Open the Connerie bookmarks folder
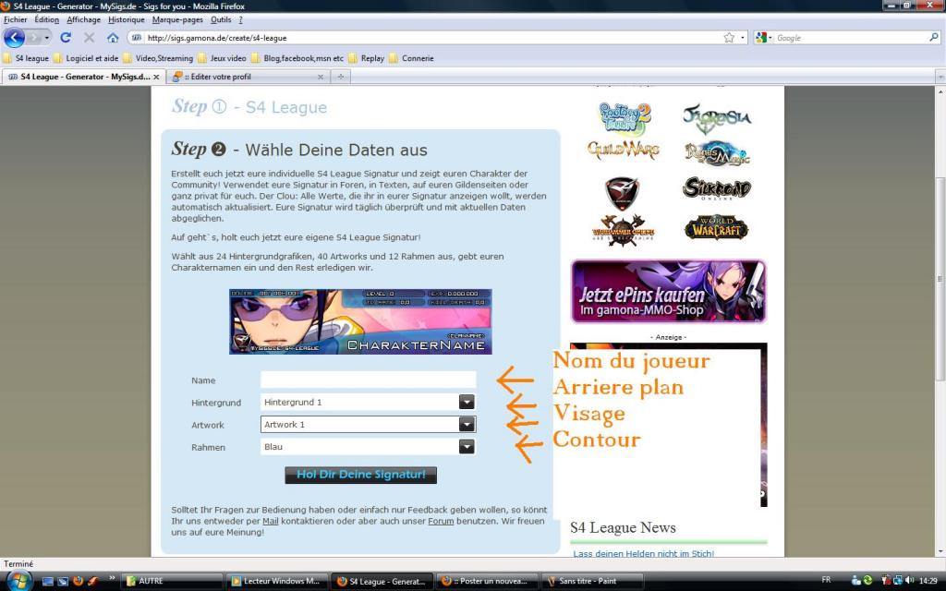Screen dimensions: 946x591 click(411, 58)
